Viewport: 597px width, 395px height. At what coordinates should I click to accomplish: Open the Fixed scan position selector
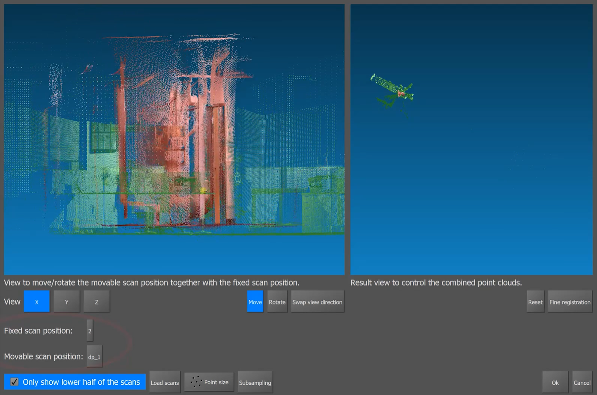(90, 330)
